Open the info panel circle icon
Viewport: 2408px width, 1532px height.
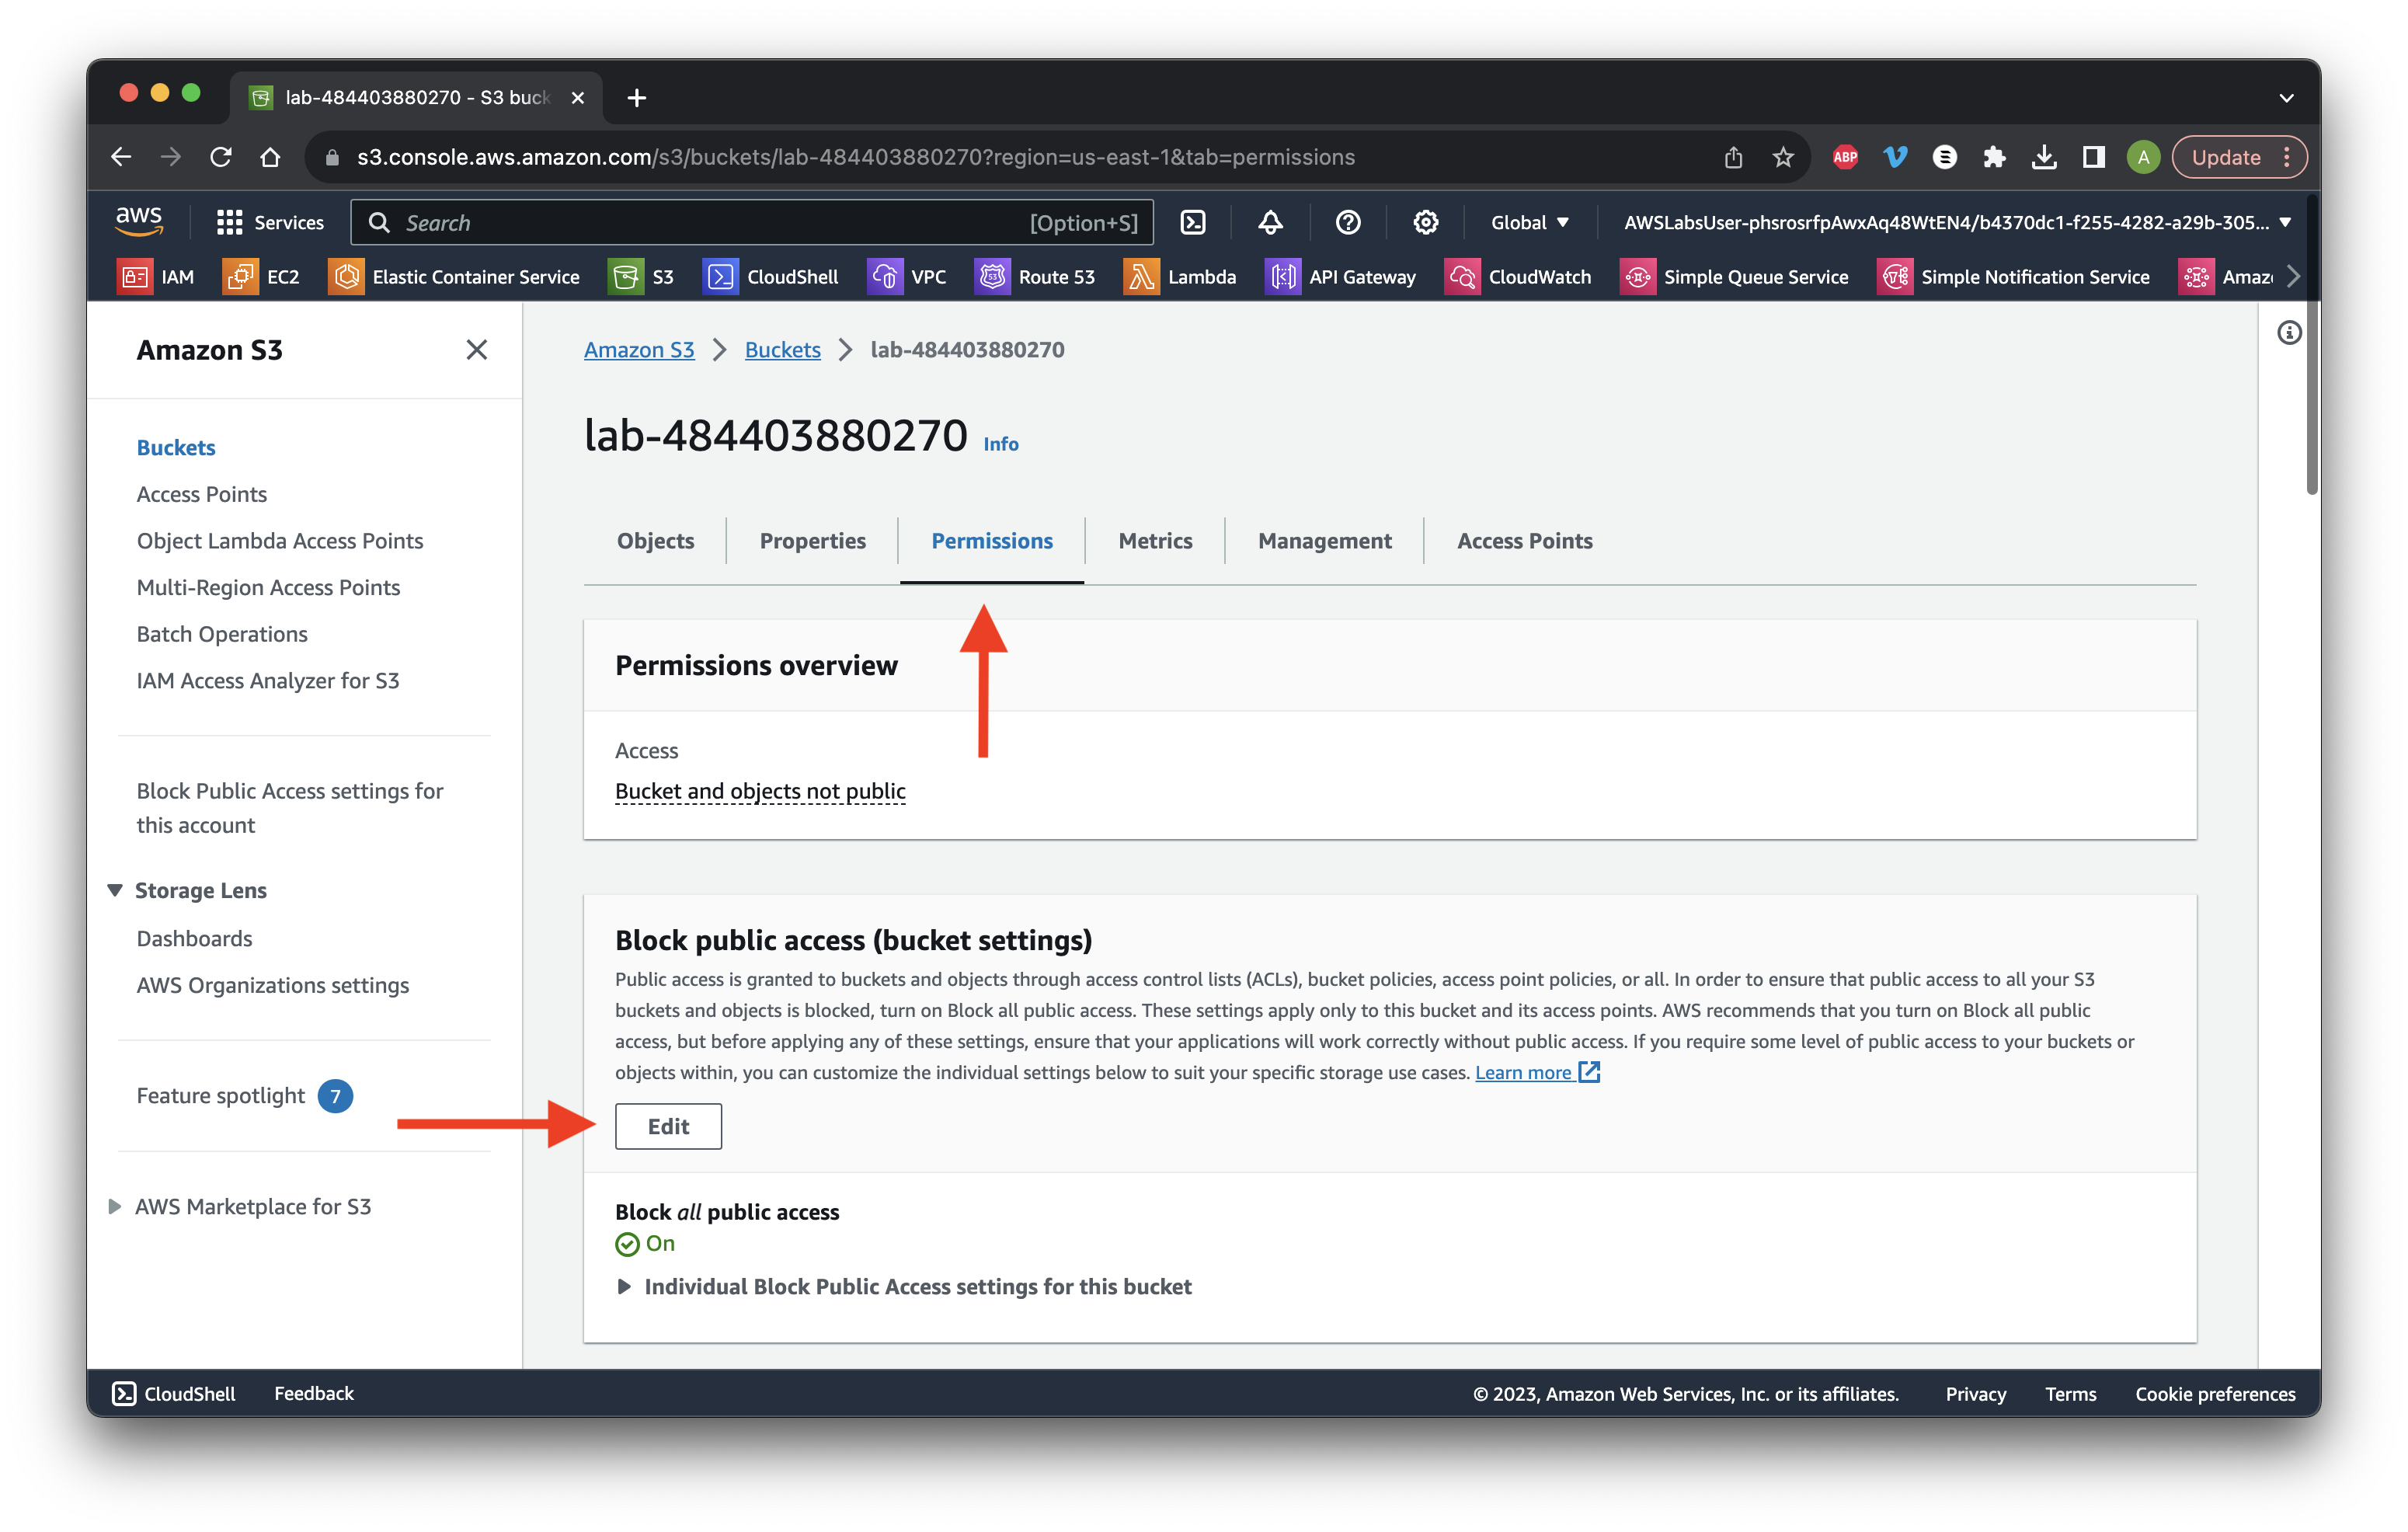tap(2289, 333)
